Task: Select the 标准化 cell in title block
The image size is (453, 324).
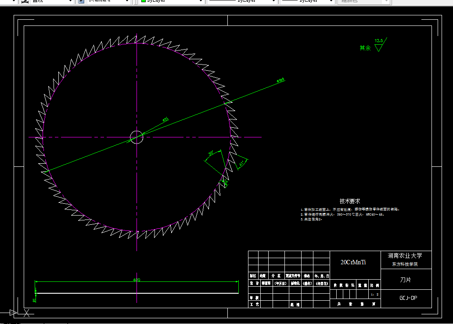Action: [x=295, y=283]
